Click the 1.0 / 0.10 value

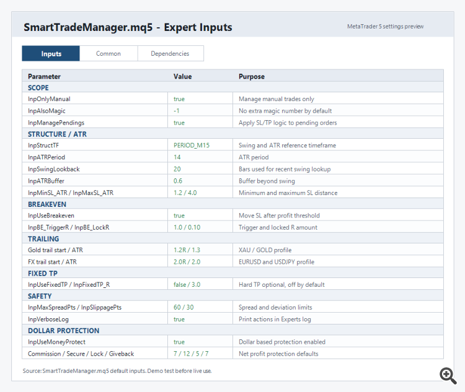pyautogui.click(x=187, y=227)
